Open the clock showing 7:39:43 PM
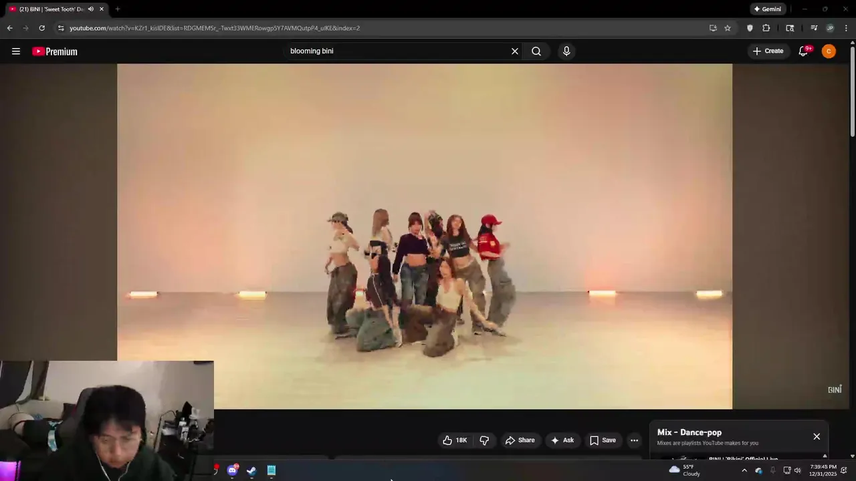 coord(823,470)
